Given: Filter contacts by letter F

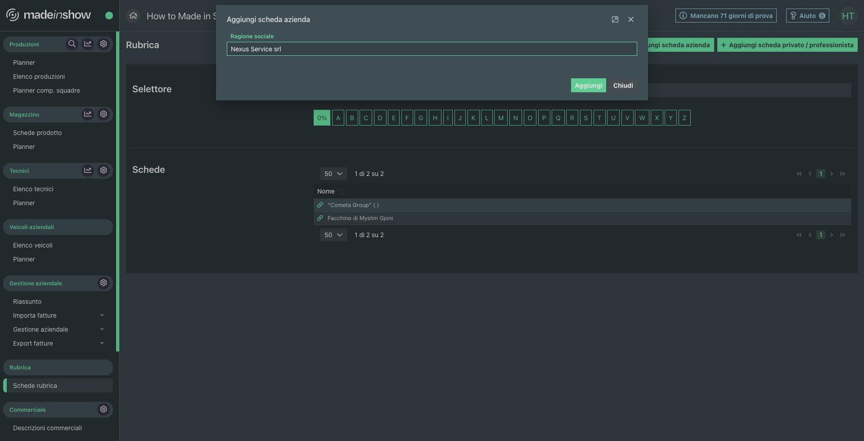Looking at the screenshot, I should click(x=407, y=118).
